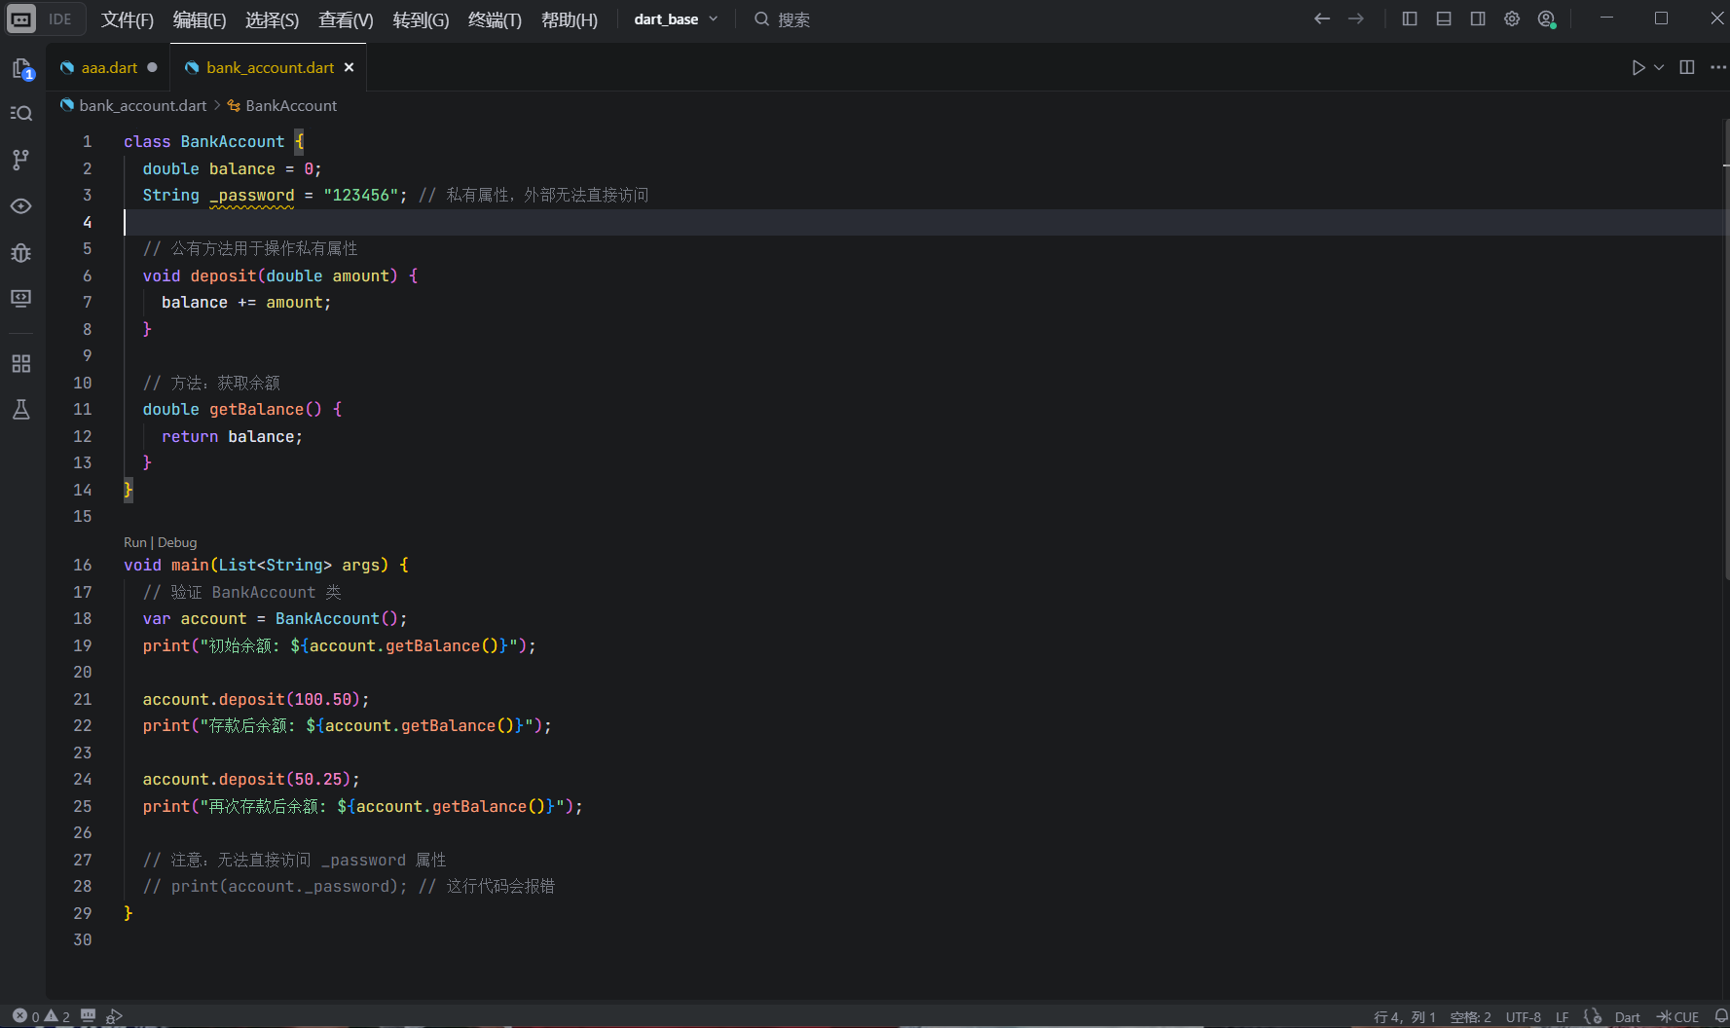Click the _password variable with warning underline
The image size is (1730, 1028).
(252, 196)
